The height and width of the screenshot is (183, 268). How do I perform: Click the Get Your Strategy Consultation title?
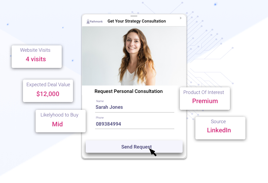(136, 21)
